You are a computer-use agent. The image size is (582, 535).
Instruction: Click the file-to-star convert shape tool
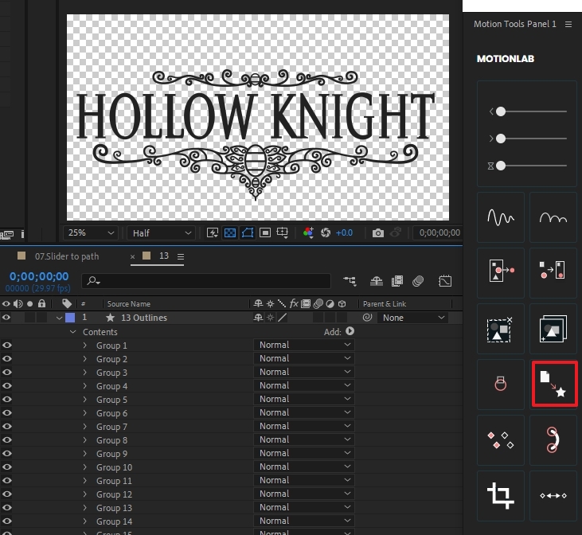coord(554,384)
